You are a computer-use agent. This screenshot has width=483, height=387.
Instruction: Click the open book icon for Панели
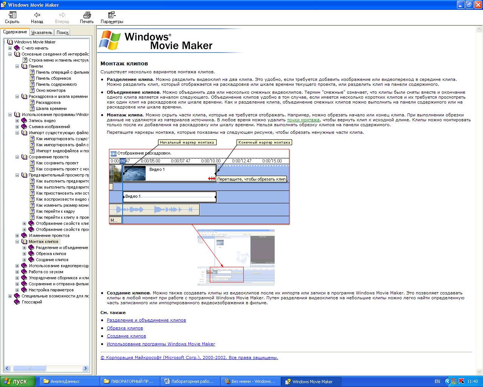[x=25, y=66]
